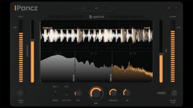Click the second icon of the mid band
This screenshot has width=193, height=108.
pyautogui.click(x=95, y=53)
